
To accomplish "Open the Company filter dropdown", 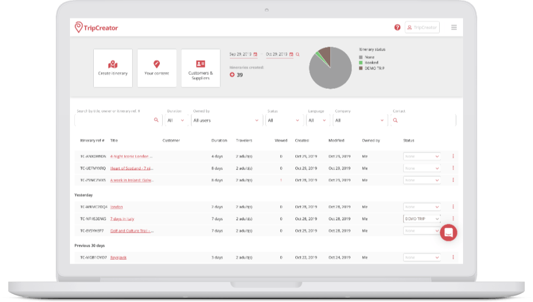I will click(360, 120).
